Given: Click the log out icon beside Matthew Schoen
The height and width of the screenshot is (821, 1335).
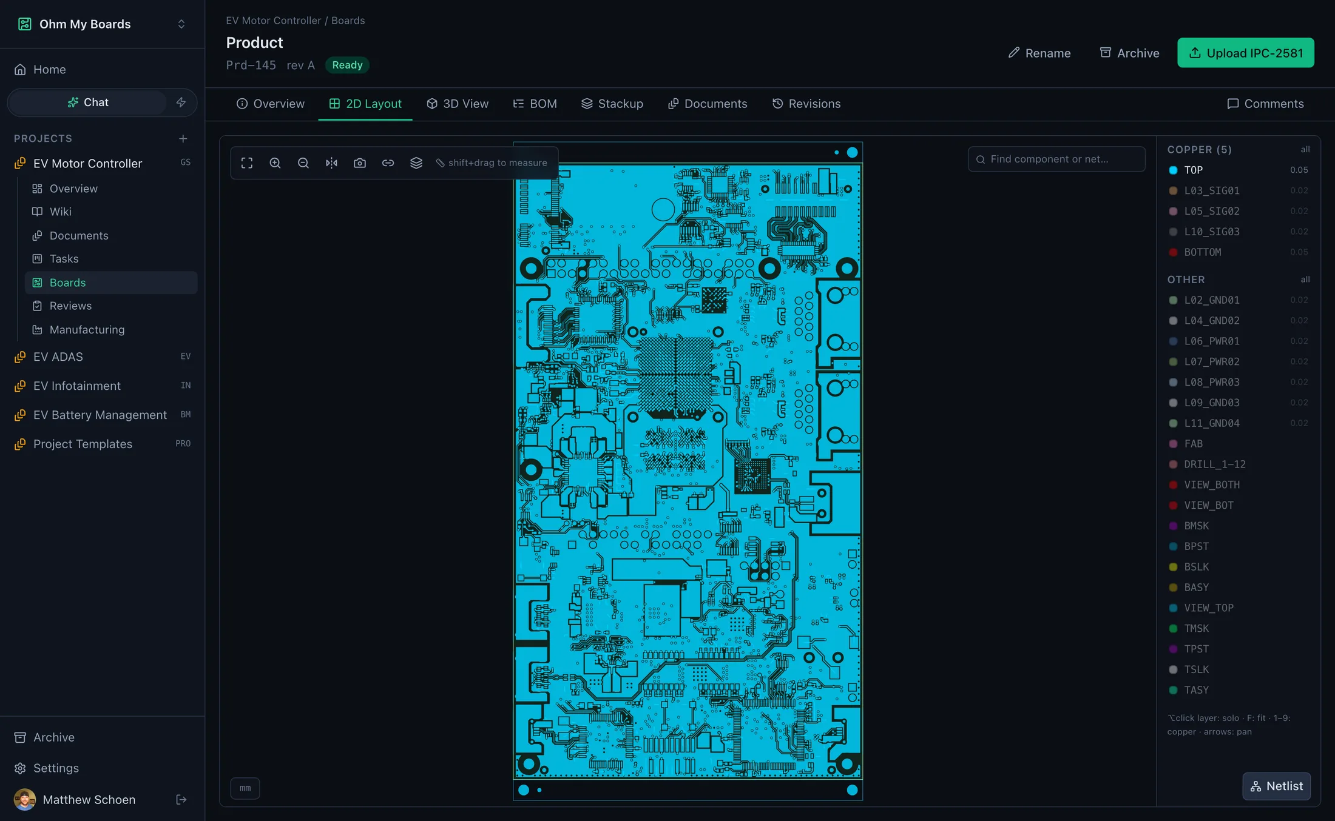Looking at the screenshot, I should [x=181, y=800].
